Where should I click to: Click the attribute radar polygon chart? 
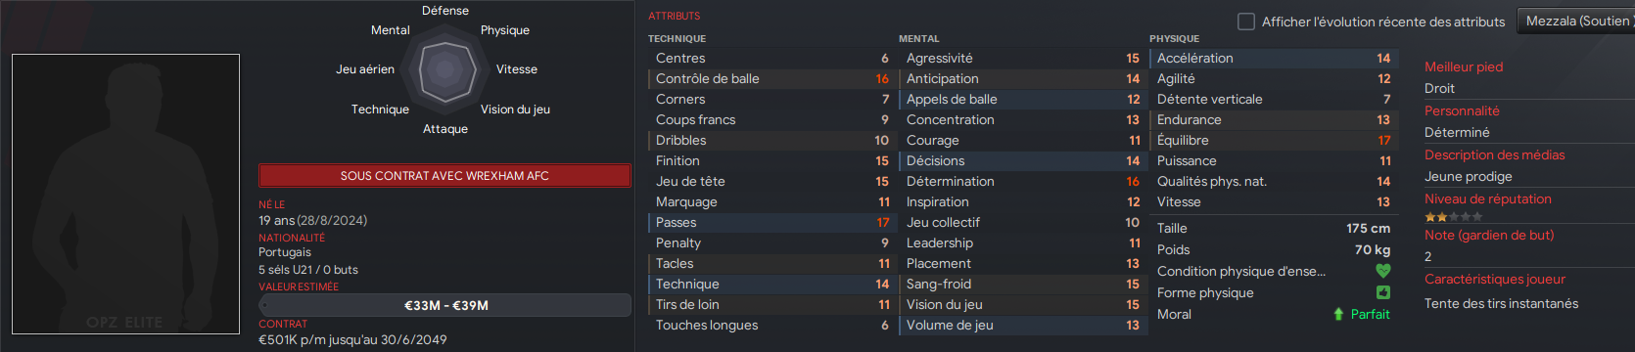[x=446, y=69]
